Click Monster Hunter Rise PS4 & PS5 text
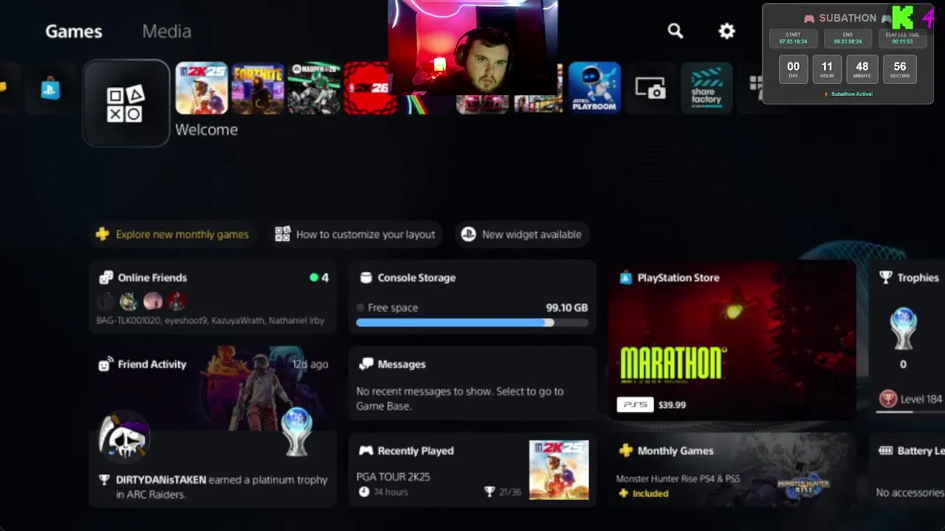945x531 pixels. point(678,479)
